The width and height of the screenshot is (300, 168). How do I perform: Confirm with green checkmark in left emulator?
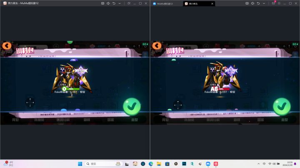pyautogui.click(x=132, y=107)
